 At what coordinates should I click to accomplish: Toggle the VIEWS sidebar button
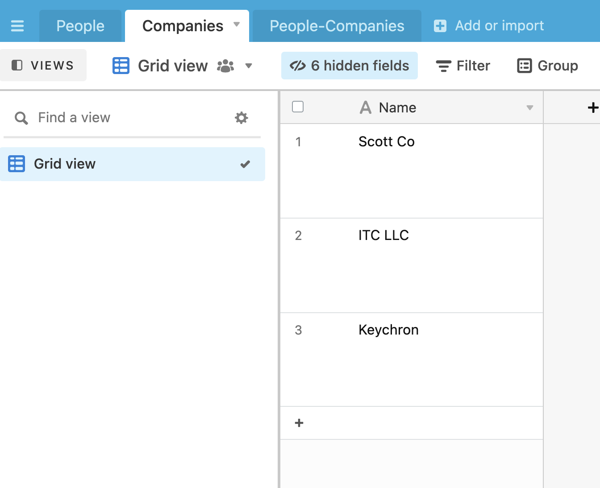click(x=43, y=65)
